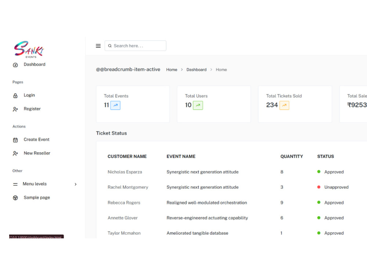Open Sample page in sidebar
This screenshot has height=275, width=367.
pyautogui.click(x=37, y=198)
